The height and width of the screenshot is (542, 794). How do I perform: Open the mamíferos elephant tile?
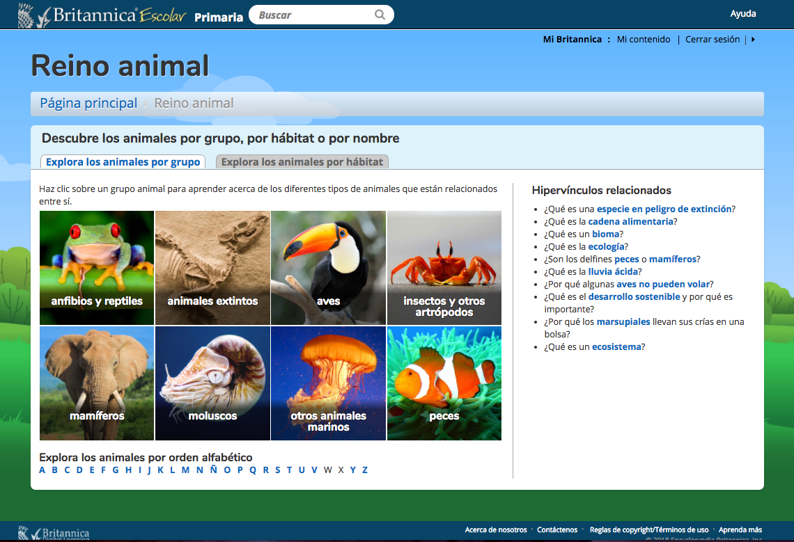(97, 383)
